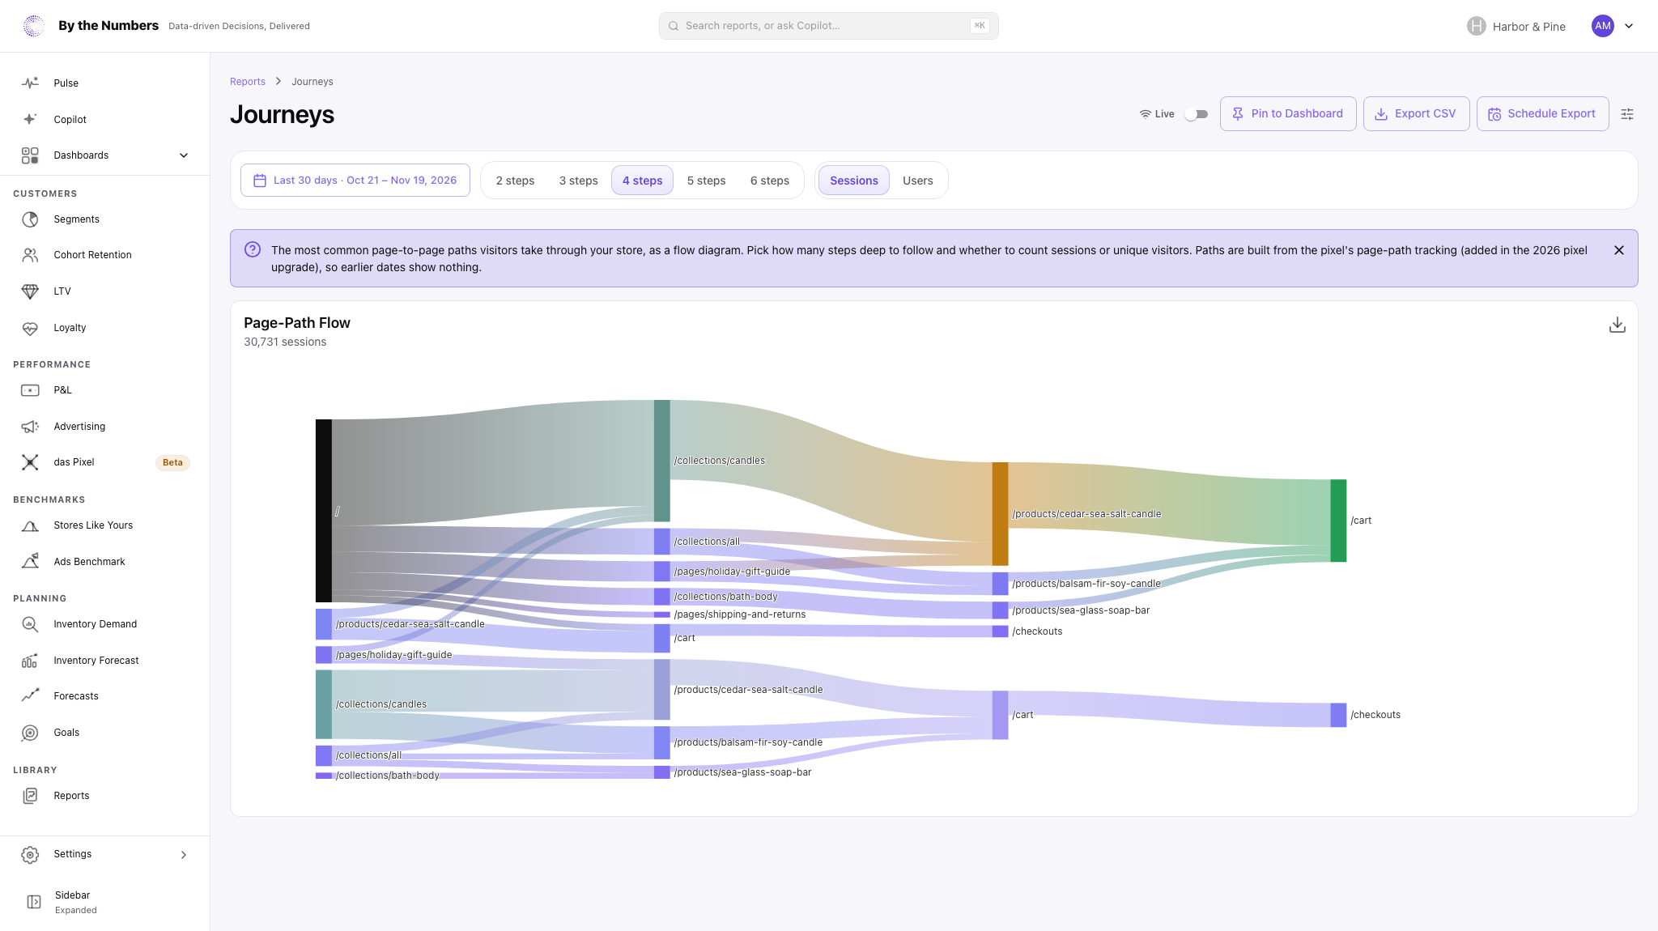The width and height of the screenshot is (1658, 931).
Task: Open Reports in Library section
Action: pos(105,796)
